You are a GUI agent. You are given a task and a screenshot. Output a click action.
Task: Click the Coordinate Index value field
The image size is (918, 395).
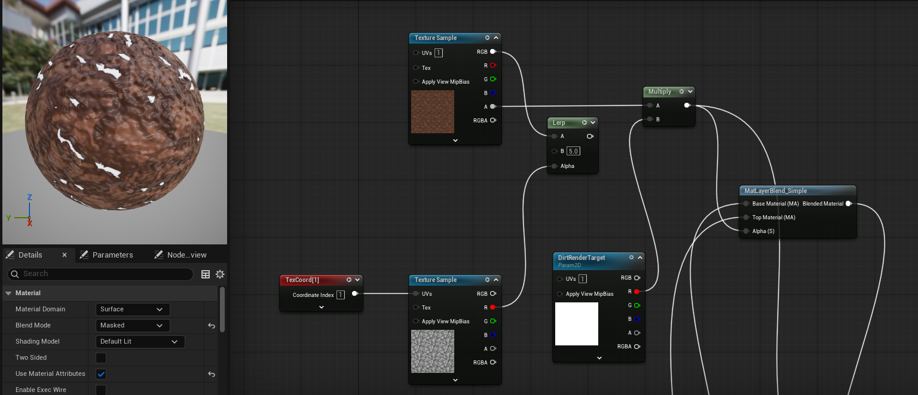tap(341, 295)
